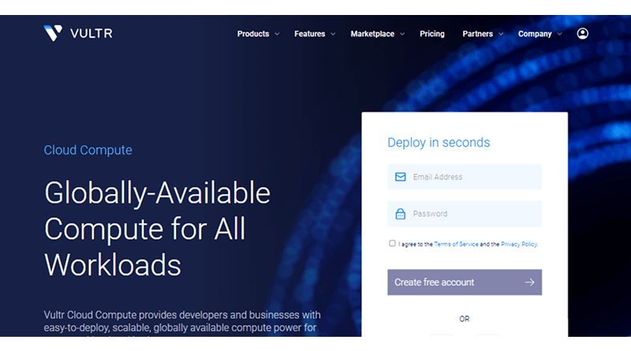Expand the Company dropdown chevron
The width and height of the screenshot is (631, 351).
tap(559, 34)
